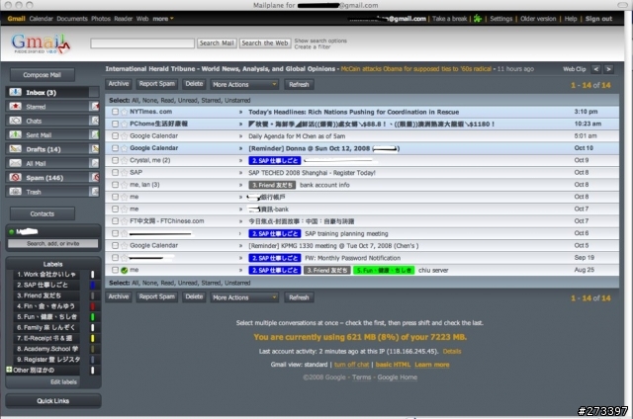Open More Actions dropdown below message list
This screenshot has height=419, width=633.
(x=244, y=297)
